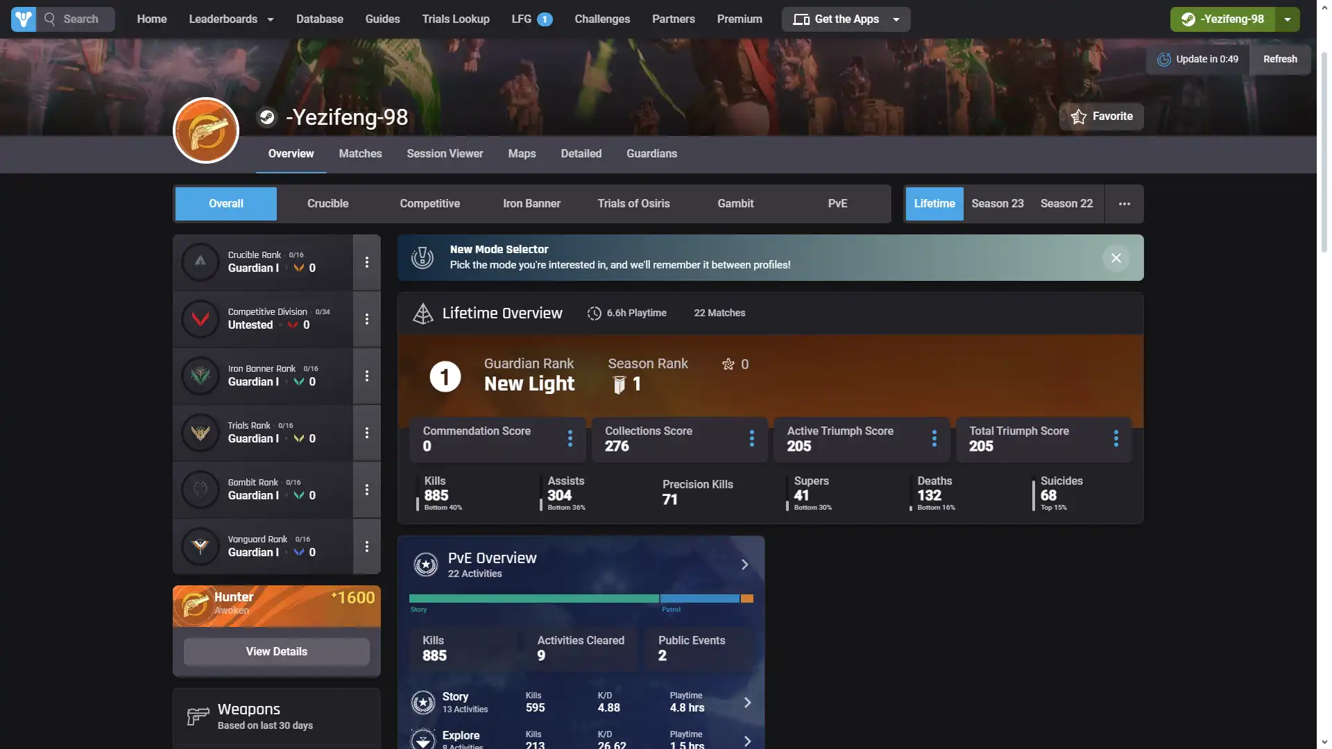1332x749 pixels.
Task: Click the Hunter emblem profile avatar
Action: 206,130
